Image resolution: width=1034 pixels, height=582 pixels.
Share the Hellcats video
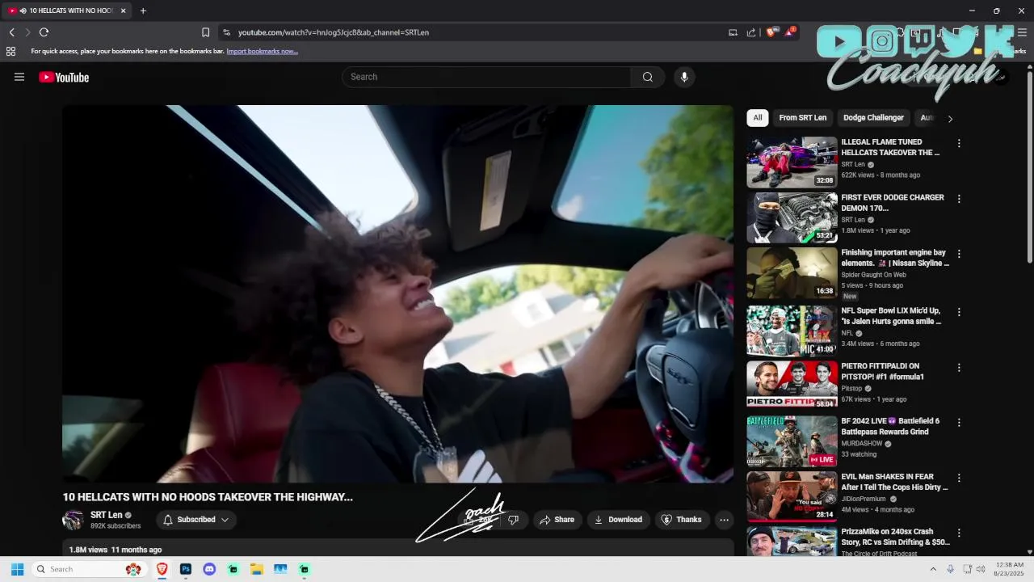557,520
